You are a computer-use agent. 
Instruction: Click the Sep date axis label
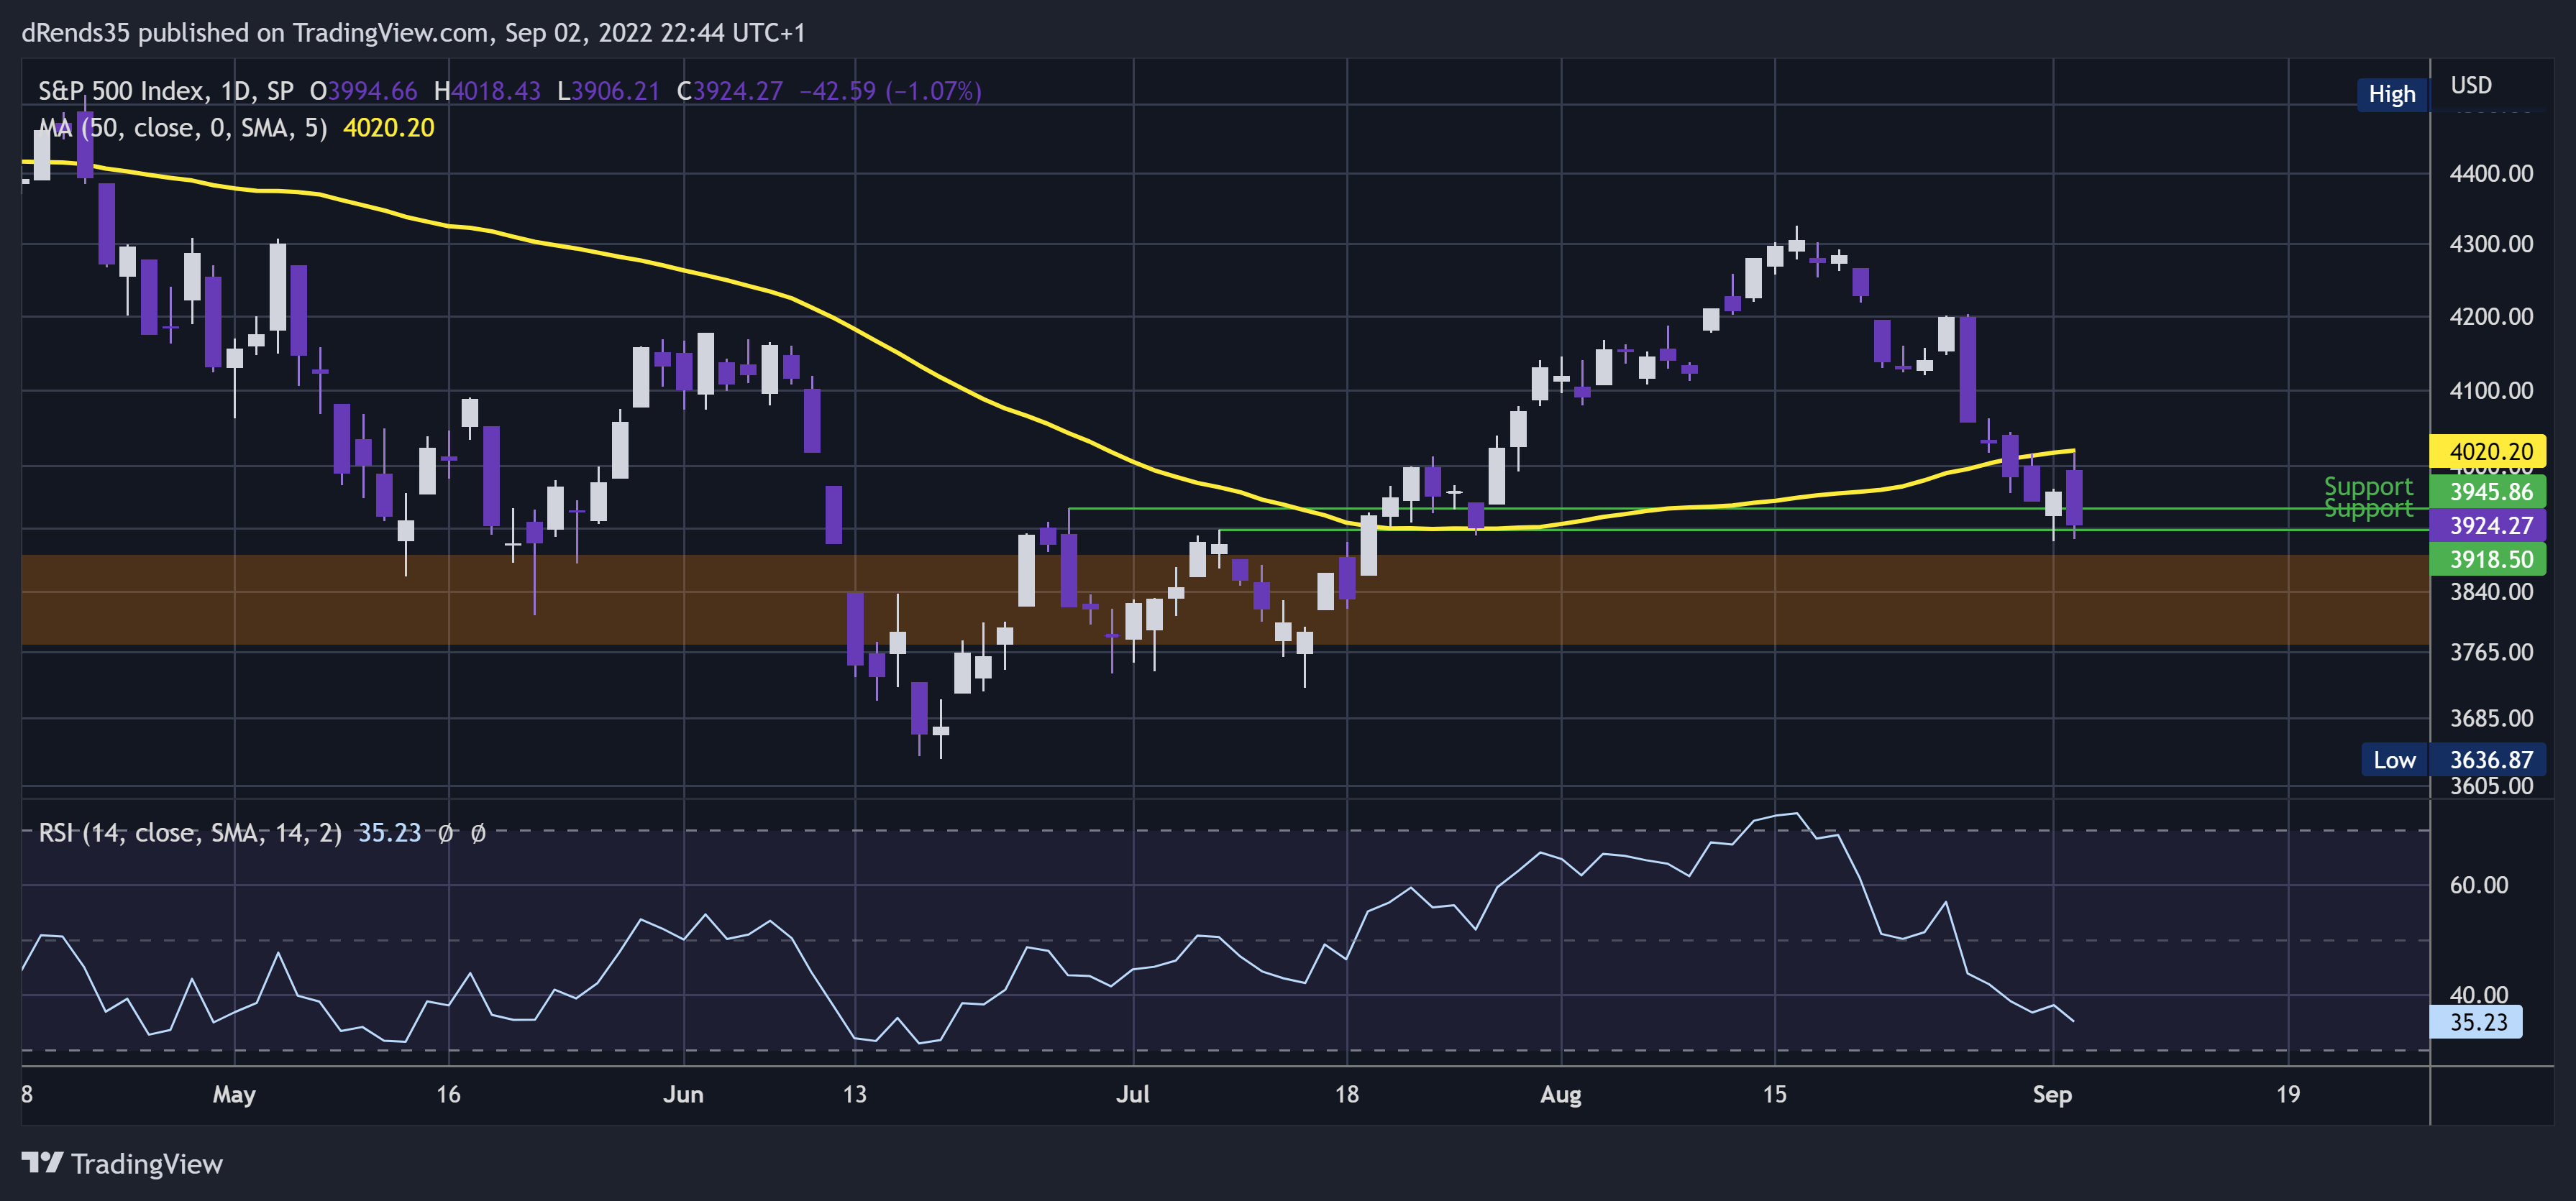point(2052,1095)
